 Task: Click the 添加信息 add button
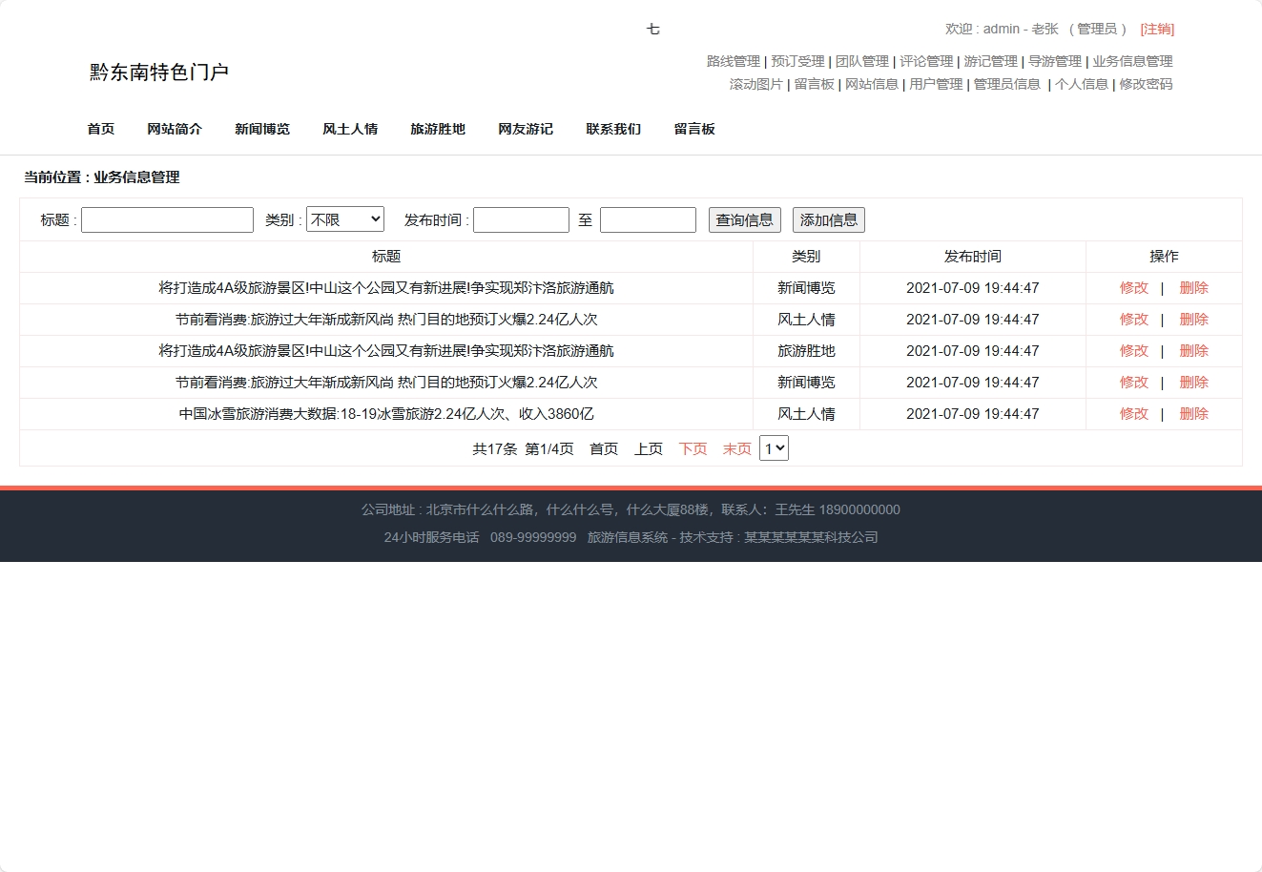(x=828, y=220)
